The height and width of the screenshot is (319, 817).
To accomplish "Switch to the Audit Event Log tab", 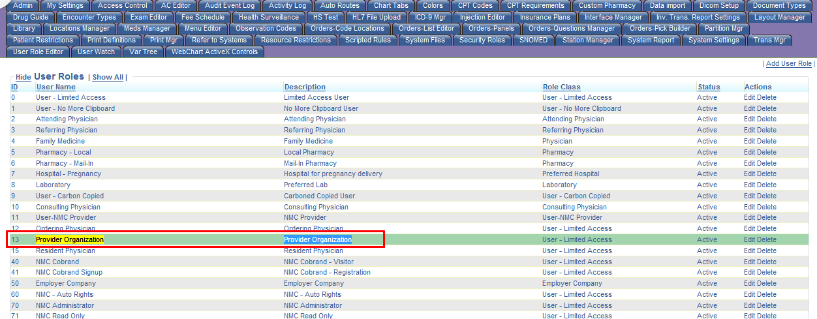I will point(230,5).
